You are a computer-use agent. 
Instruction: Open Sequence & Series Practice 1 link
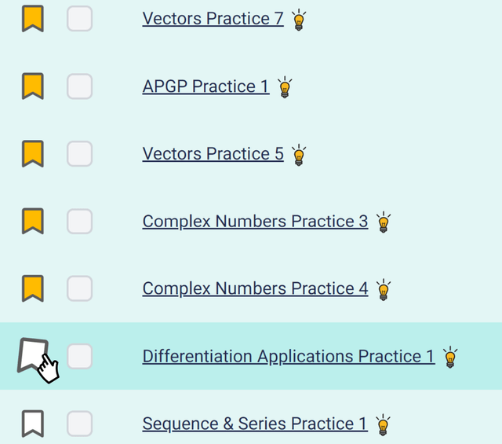click(x=254, y=424)
